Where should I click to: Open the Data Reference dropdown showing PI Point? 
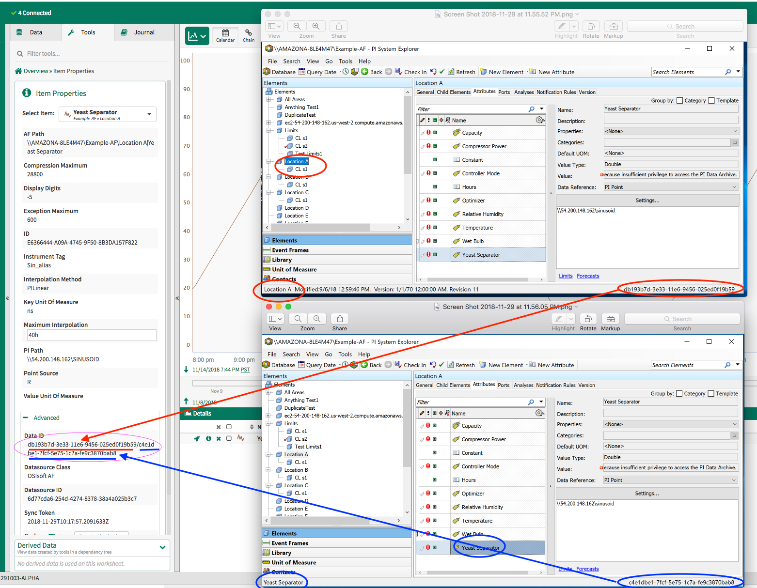735,186
